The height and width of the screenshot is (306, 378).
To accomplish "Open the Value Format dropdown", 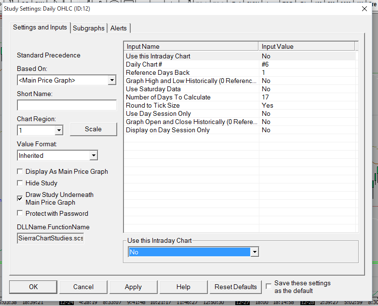I will (x=94, y=155).
